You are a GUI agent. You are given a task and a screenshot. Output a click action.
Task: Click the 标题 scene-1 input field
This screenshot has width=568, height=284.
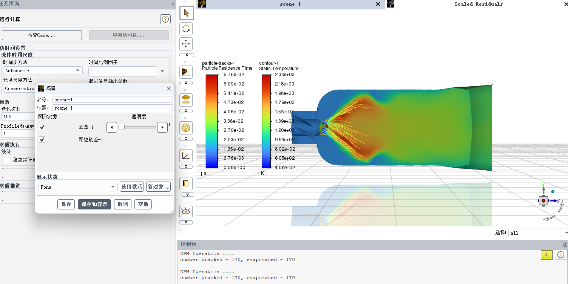click(113, 108)
